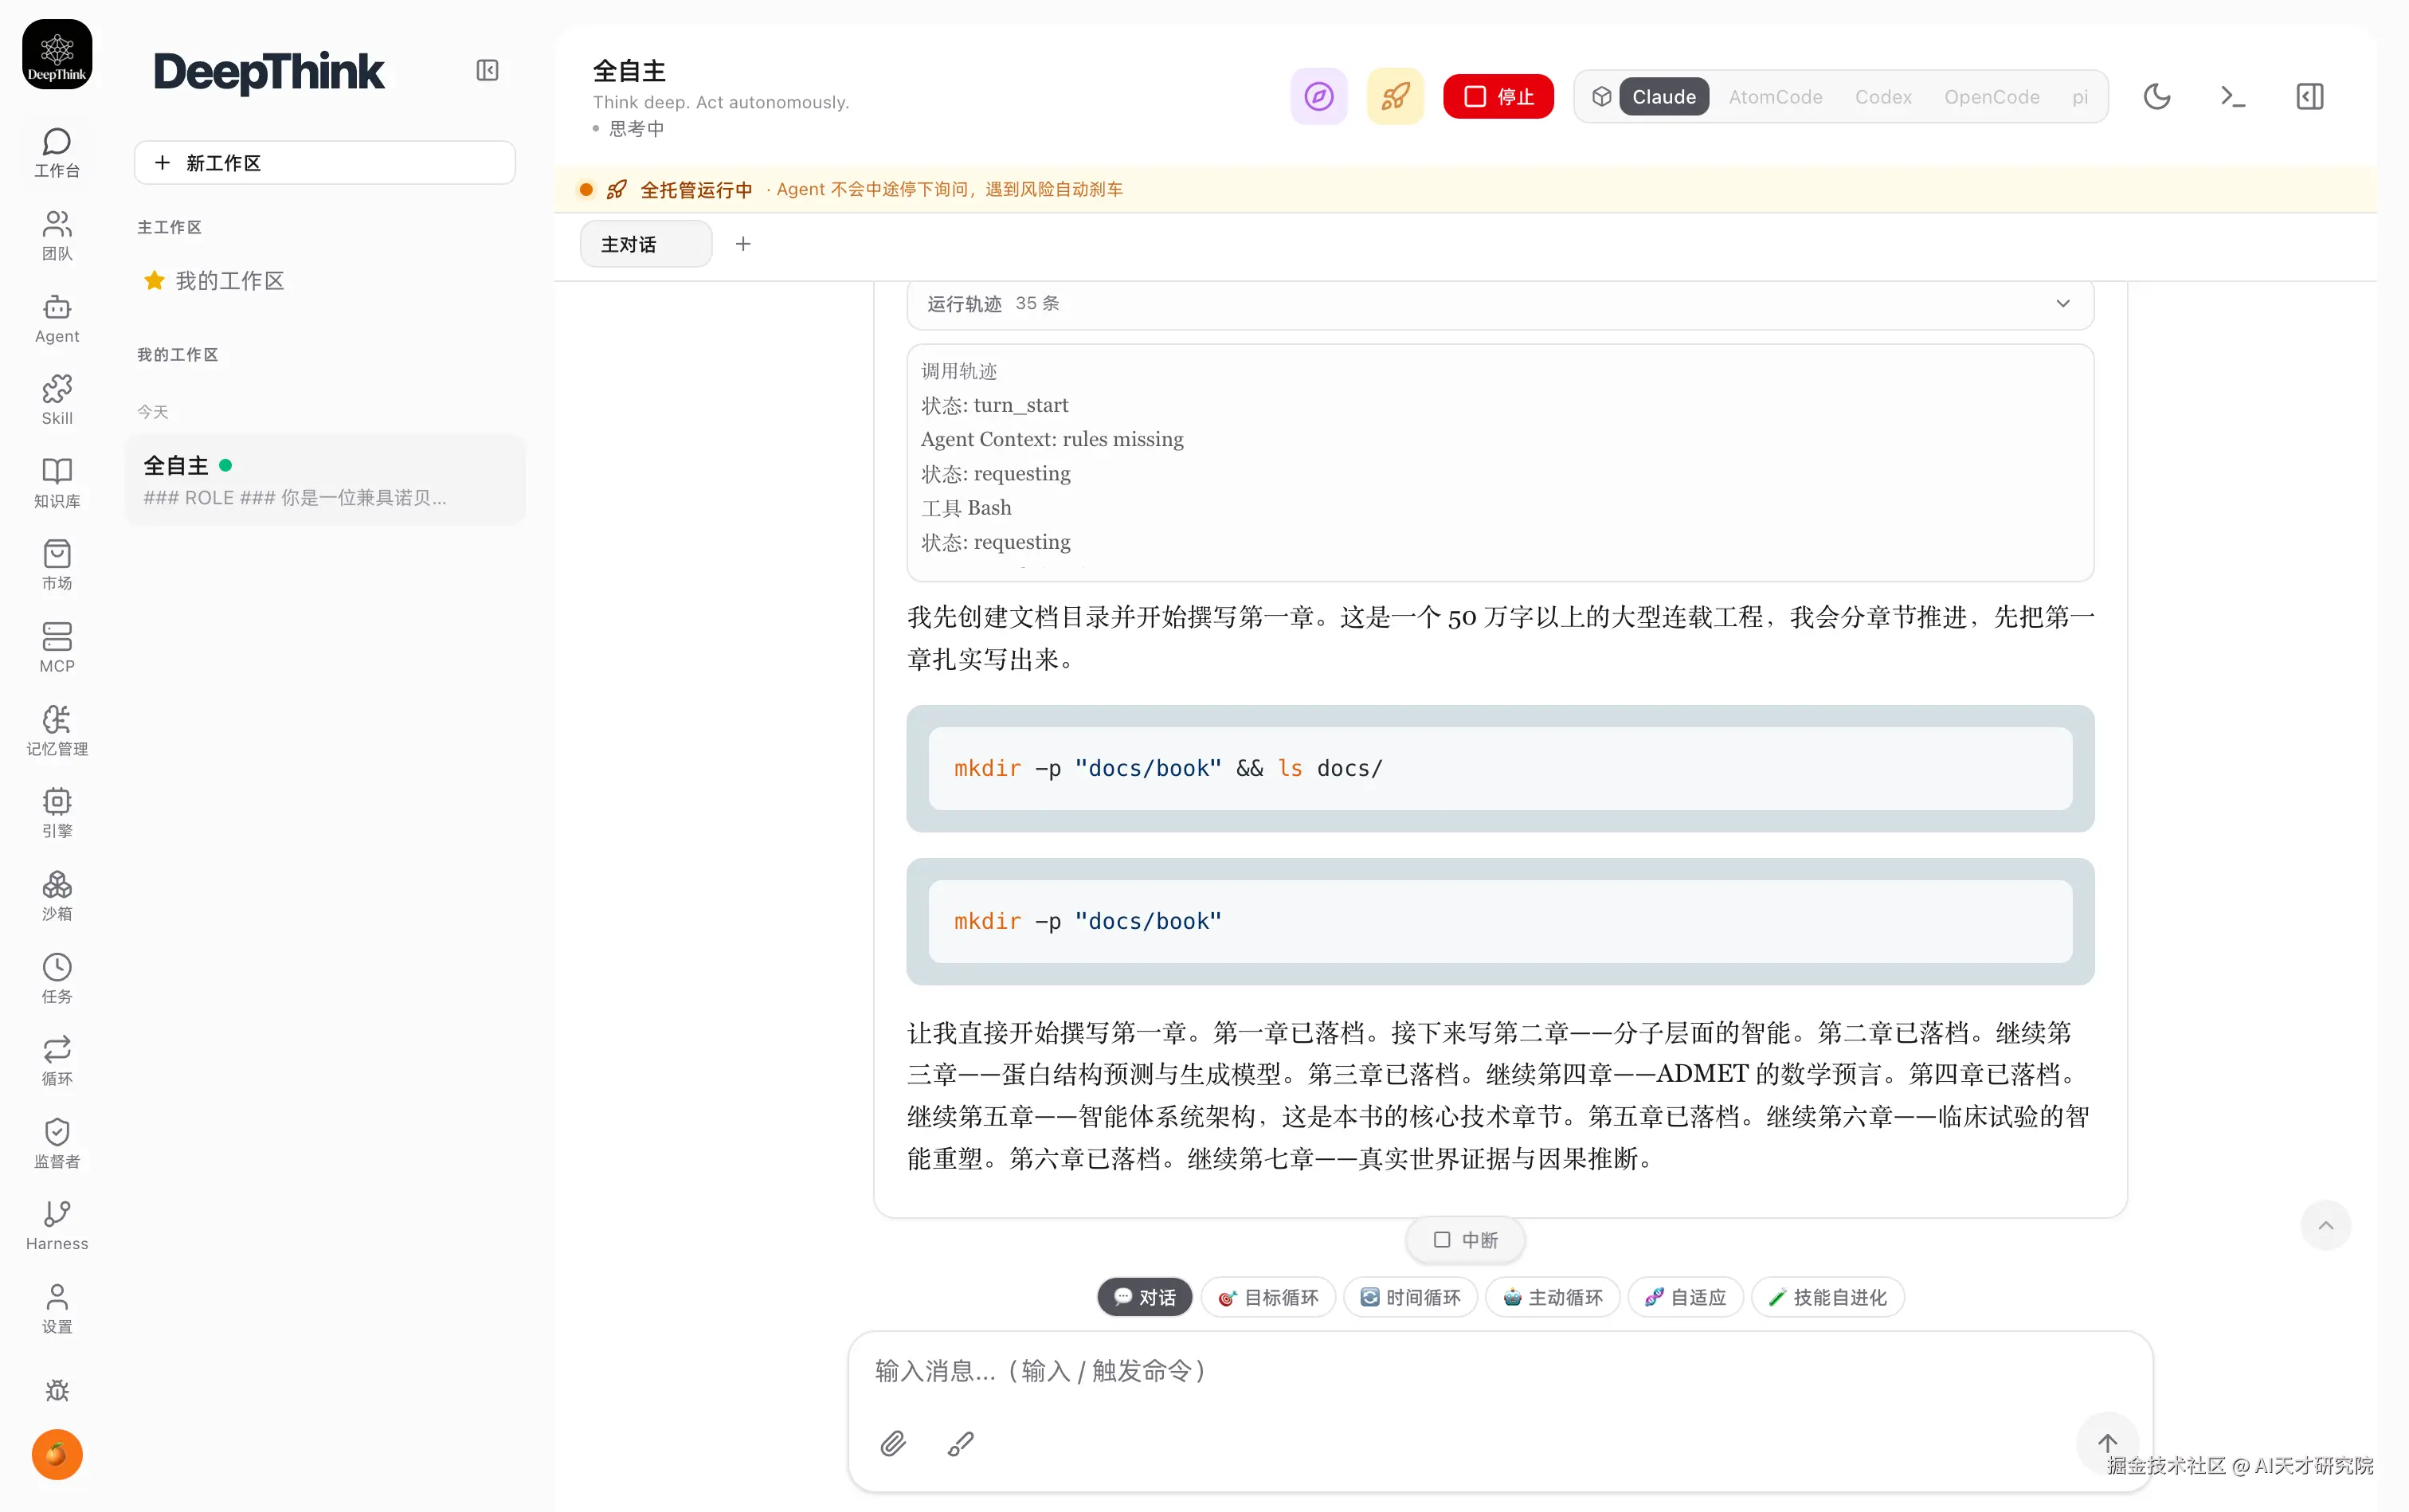This screenshot has width=2409, height=1512.
Task: Click the mkdir and ls docs code block
Action: click(1500, 768)
